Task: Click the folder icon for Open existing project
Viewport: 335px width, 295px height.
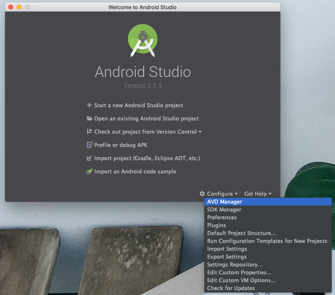Action: tap(89, 118)
